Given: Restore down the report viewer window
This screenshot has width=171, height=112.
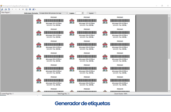Looking at the screenshot, I should pyautogui.click(x=162, y=6).
